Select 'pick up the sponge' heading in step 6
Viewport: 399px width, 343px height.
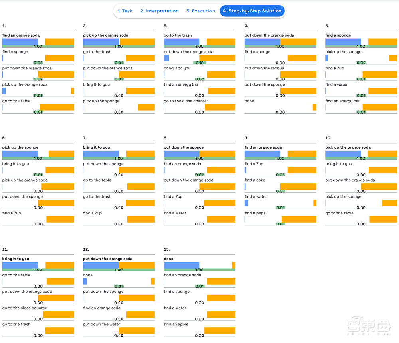point(20,147)
